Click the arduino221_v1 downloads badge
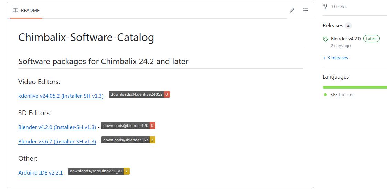Screen dimensions: 387x191 [x=98, y=171]
